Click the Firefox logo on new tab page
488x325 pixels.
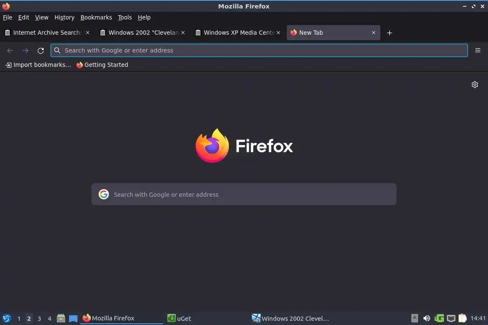pos(244,146)
